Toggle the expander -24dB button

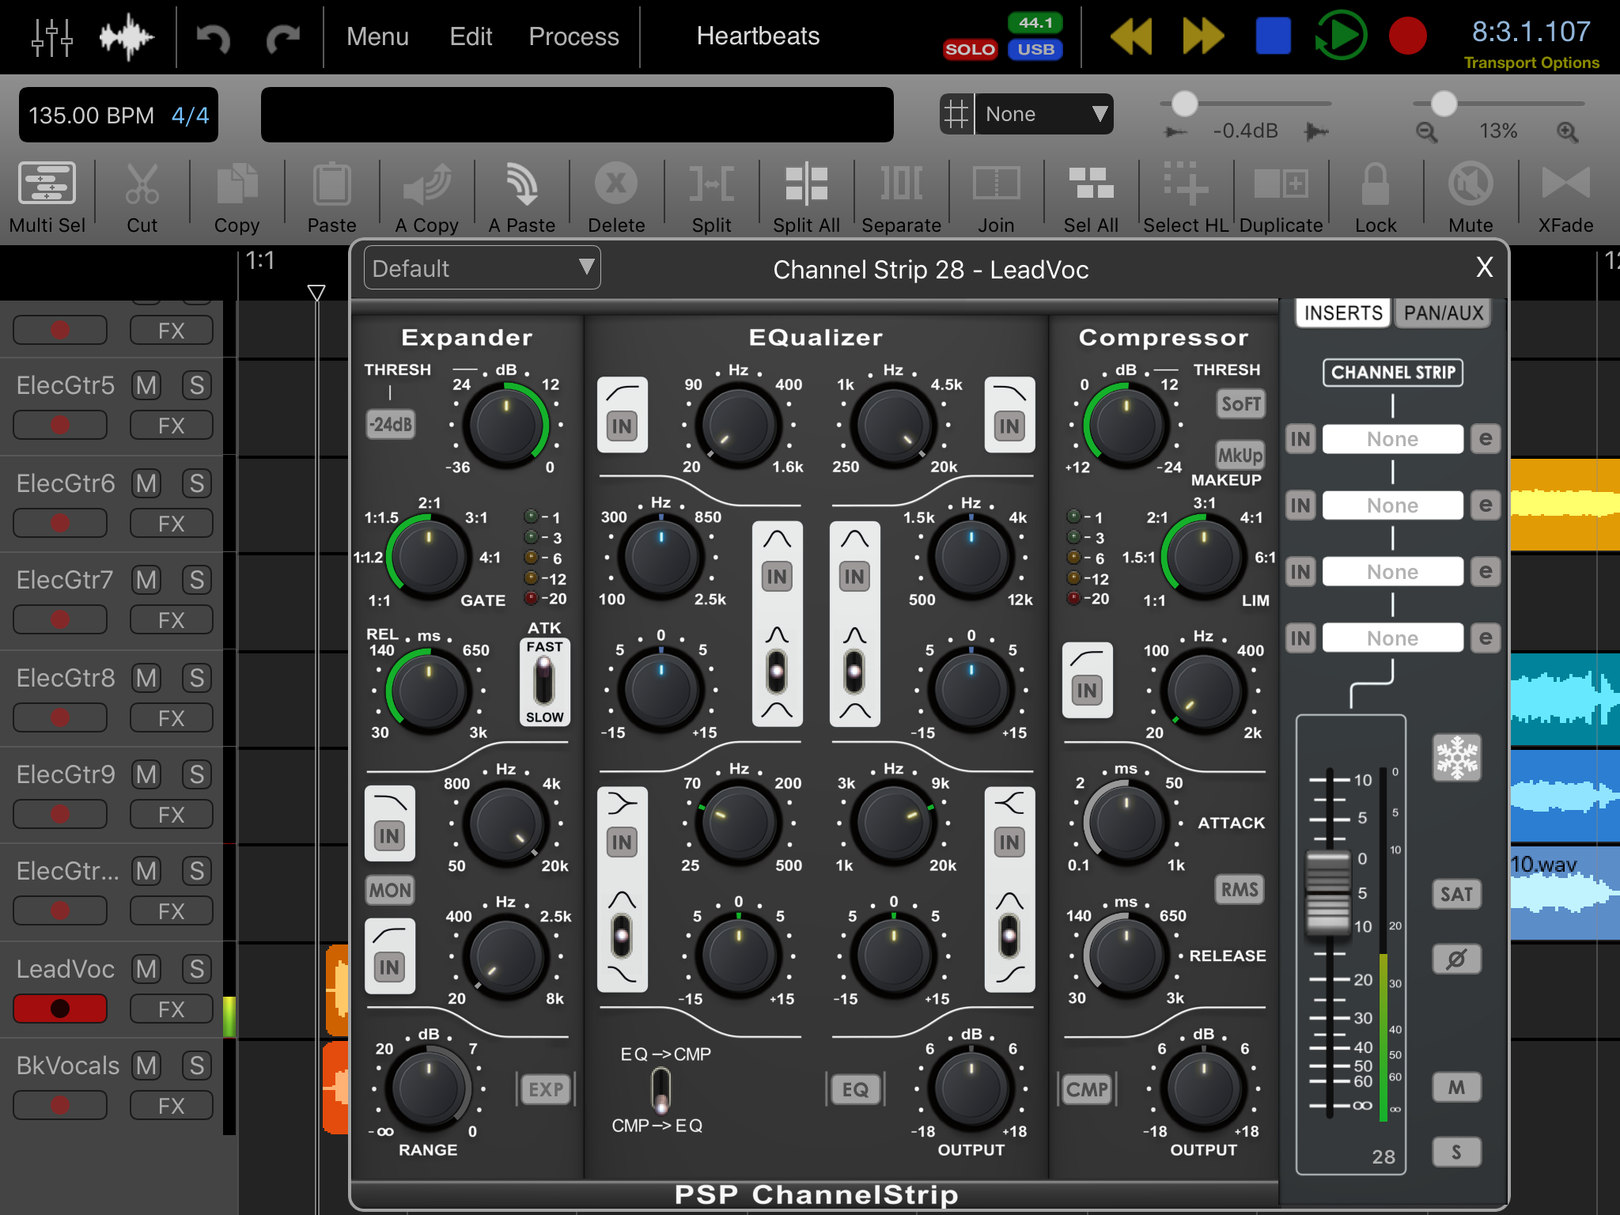[391, 425]
